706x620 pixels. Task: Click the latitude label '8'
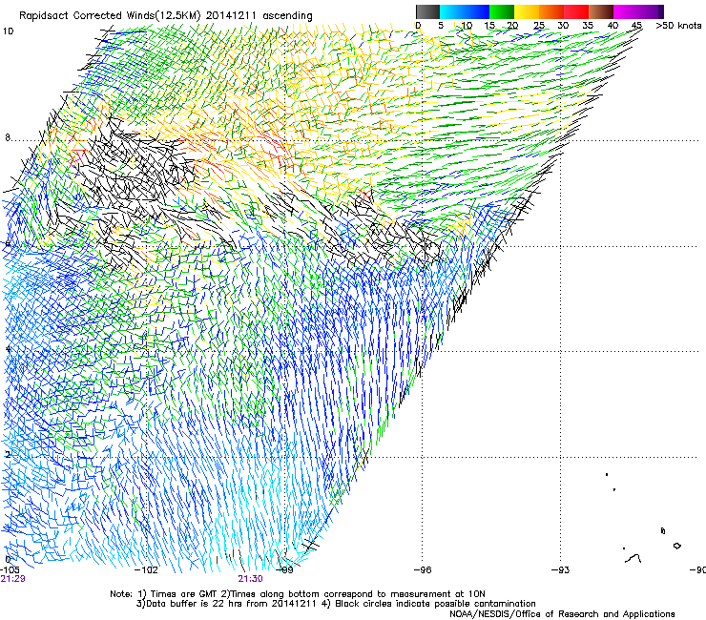(8, 137)
